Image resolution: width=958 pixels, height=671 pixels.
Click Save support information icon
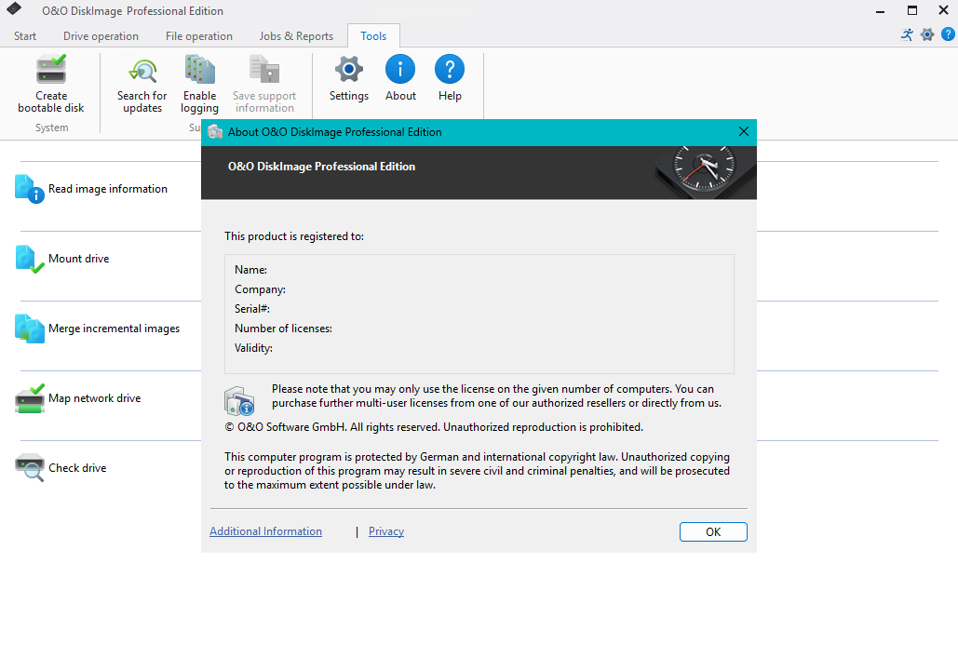(264, 70)
